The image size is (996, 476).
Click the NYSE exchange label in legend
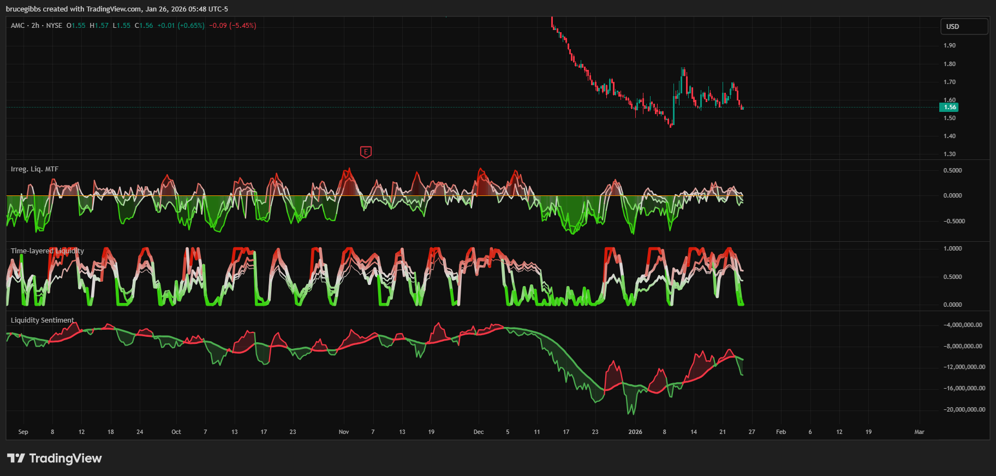[x=54, y=26]
